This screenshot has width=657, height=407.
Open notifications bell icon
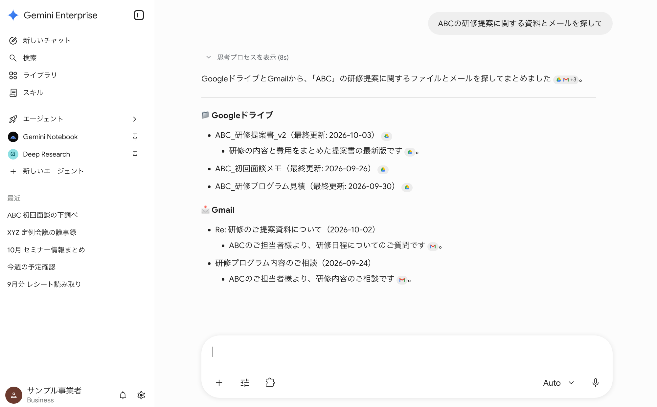(x=123, y=395)
